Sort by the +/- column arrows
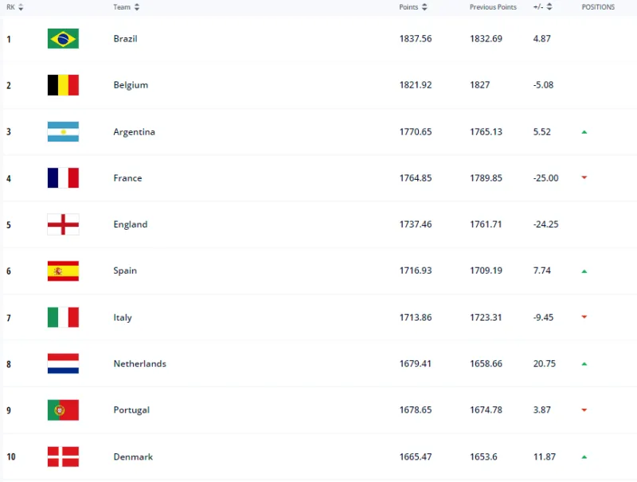 549,7
